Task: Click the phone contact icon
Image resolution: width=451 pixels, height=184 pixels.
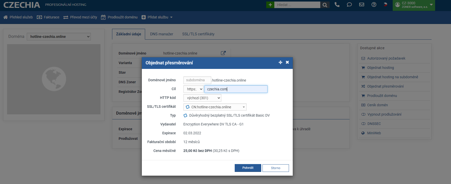Action: [x=337, y=5]
